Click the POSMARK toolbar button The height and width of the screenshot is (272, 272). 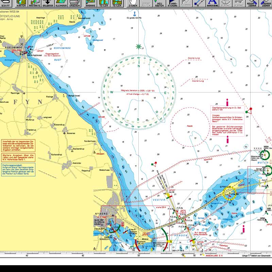[185, 4]
